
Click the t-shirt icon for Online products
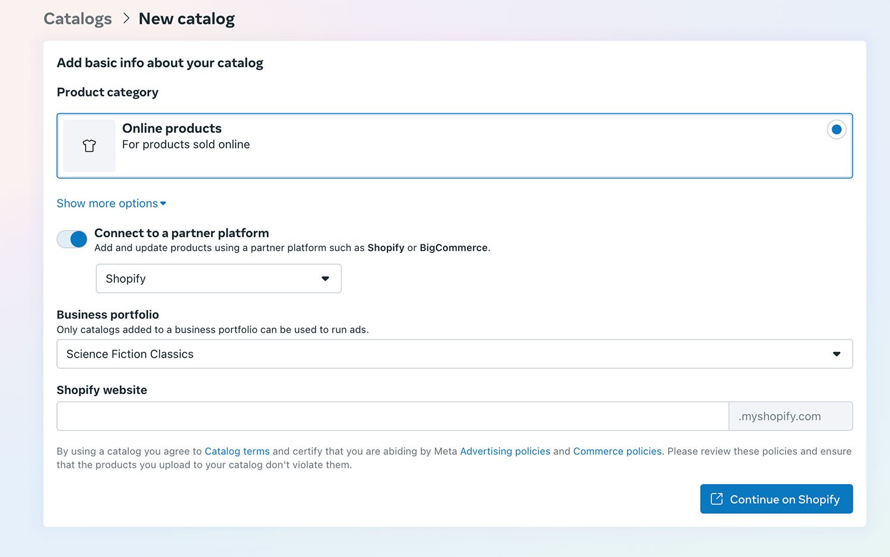point(89,146)
